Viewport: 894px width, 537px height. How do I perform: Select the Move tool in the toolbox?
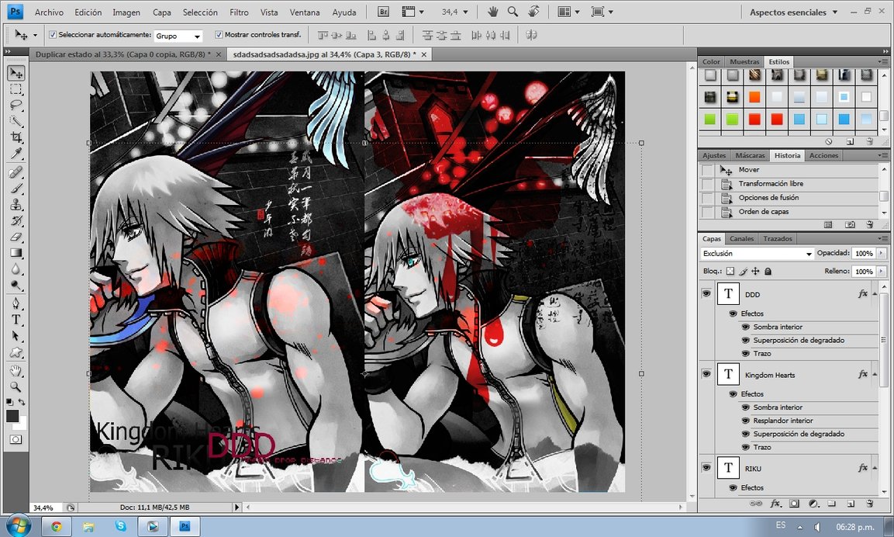click(16, 73)
